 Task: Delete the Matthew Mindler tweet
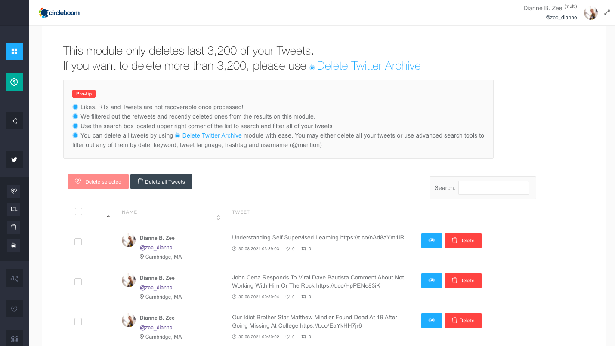463,321
